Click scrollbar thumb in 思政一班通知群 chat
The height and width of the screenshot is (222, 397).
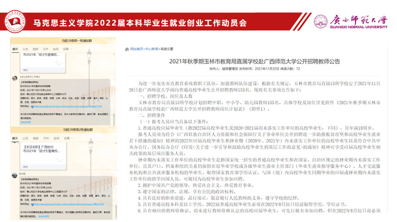pyautogui.click(x=114, y=119)
